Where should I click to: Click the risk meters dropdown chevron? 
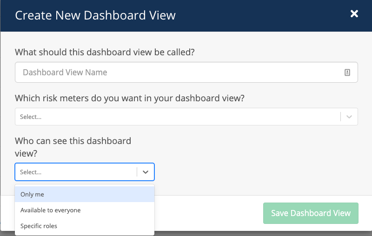point(349,117)
